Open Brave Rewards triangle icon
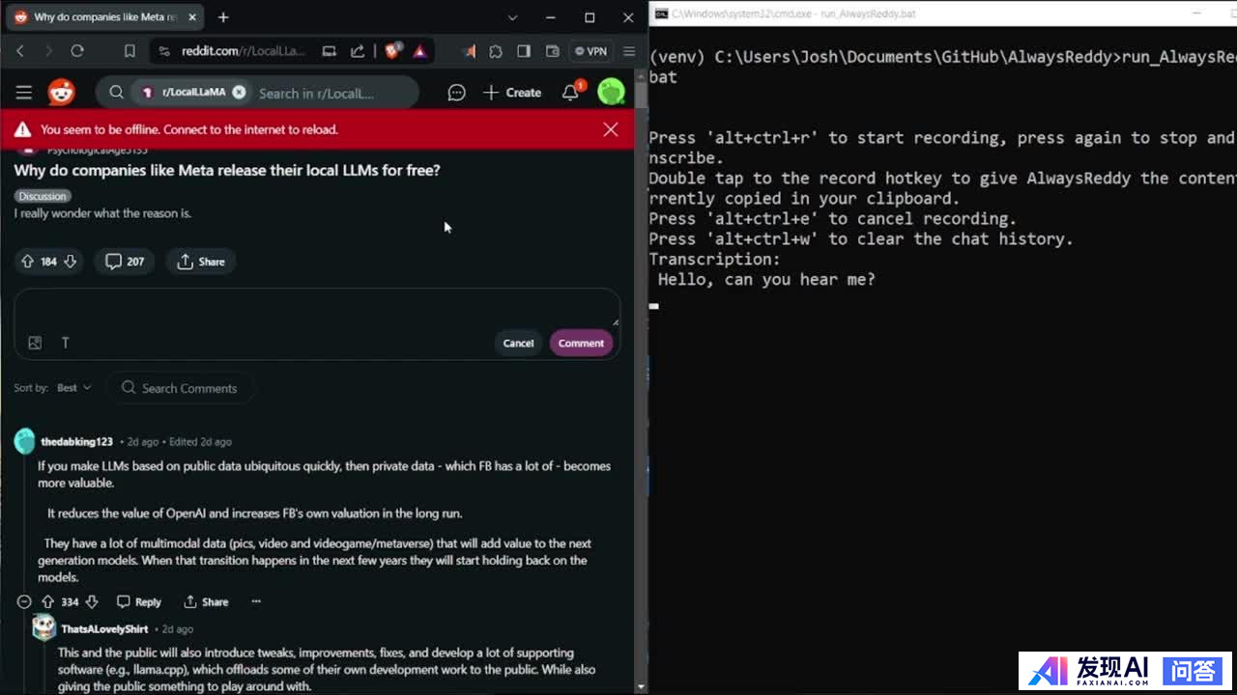Screen dimensions: 1237x695 (x=419, y=51)
